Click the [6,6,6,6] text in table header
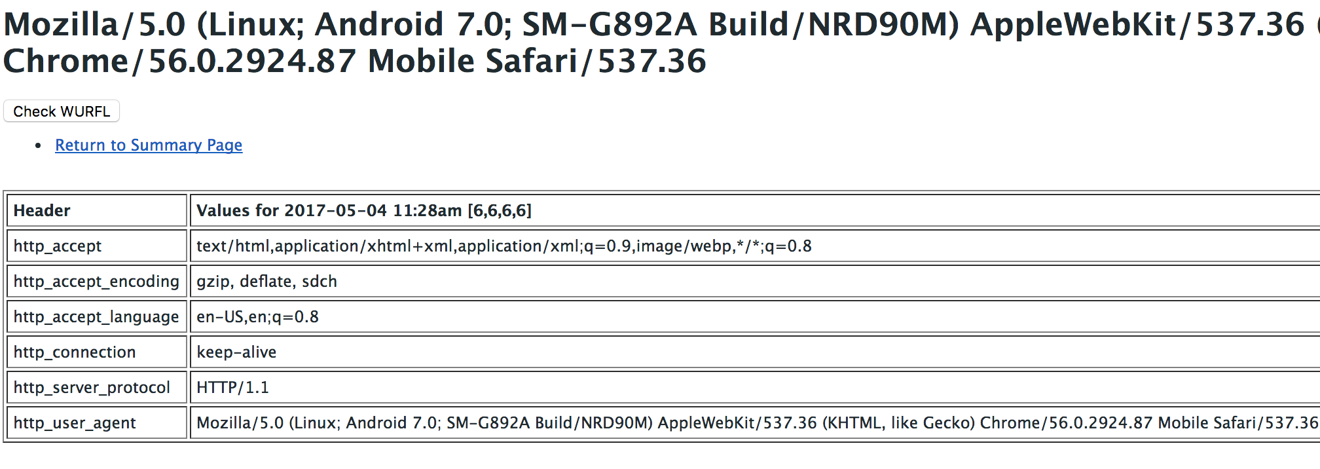1320x469 pixels. tap(500, 210)
